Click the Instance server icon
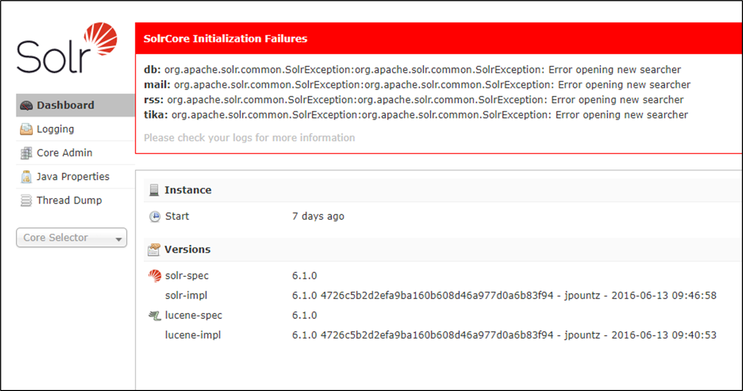This screenshot has height=391, width=743. [154, 190]
